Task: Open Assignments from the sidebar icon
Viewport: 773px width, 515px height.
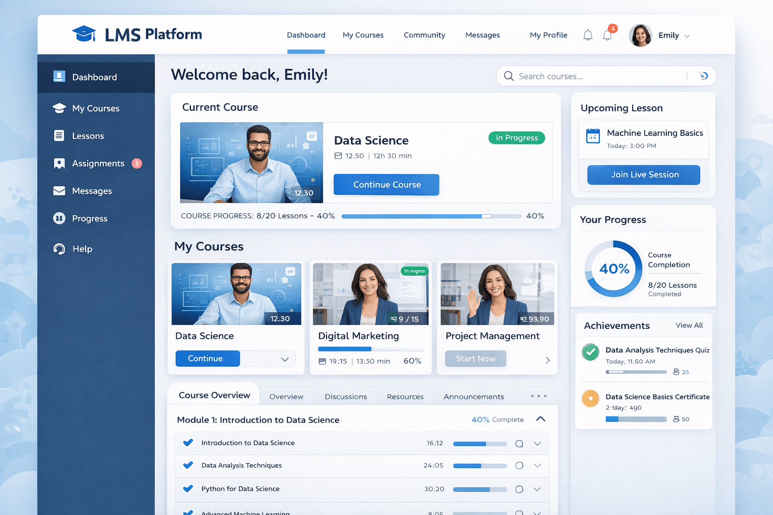Action: point(59,163)
